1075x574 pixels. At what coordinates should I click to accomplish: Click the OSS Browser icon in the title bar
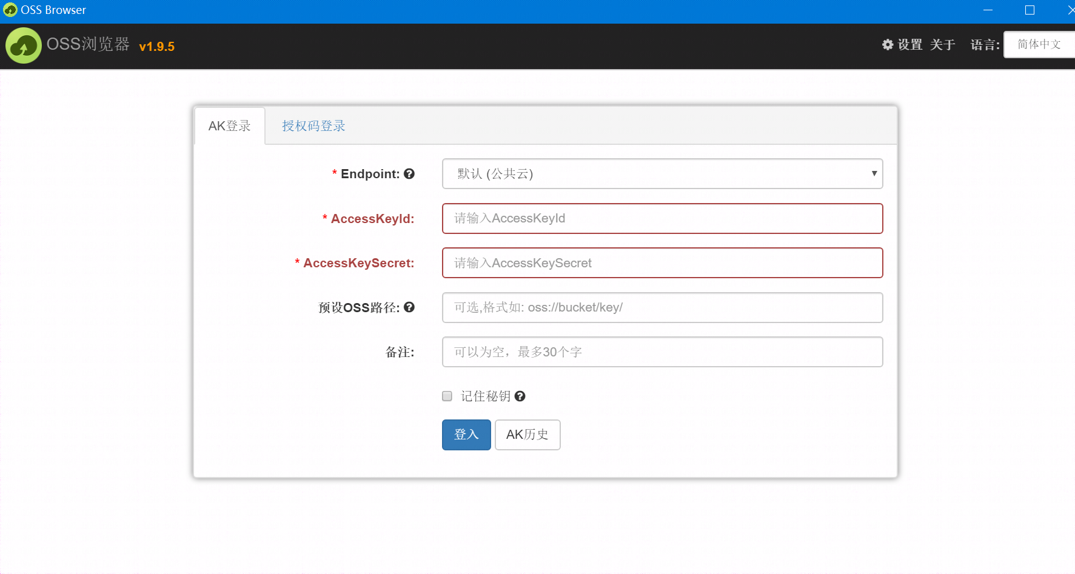pyautogui.click(x=10, y=10)
